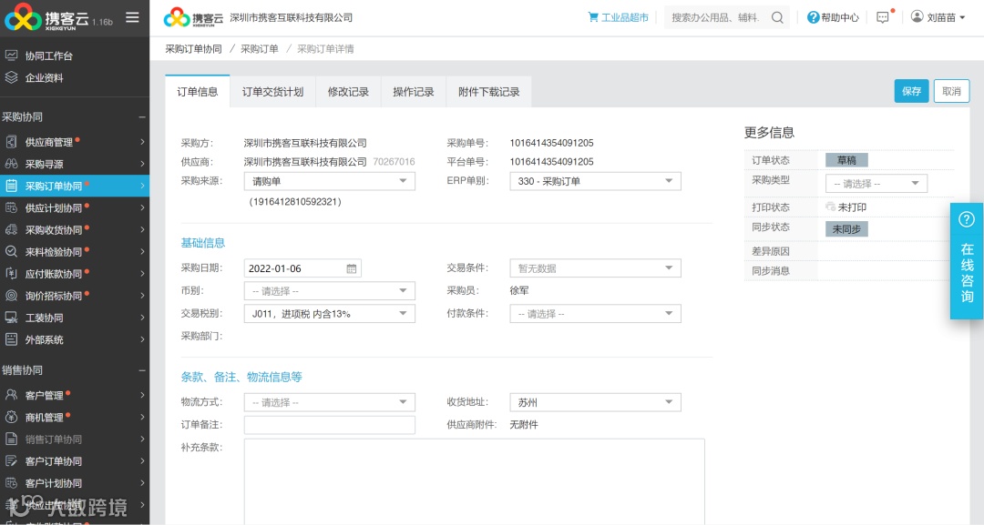
Task: Open the 采购来源 dropdown
Action: coord(330,181)
